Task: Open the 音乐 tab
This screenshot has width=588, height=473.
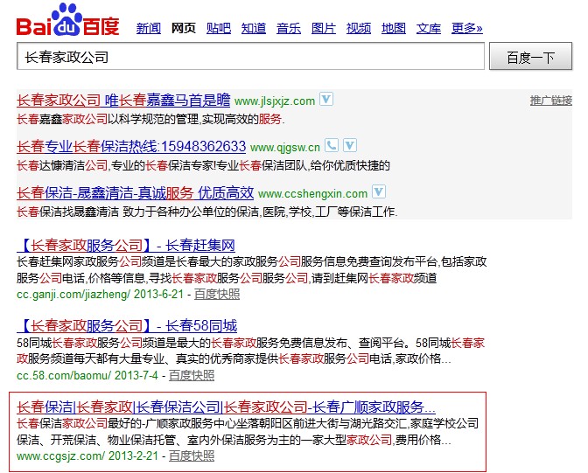Action: (289, 28)
